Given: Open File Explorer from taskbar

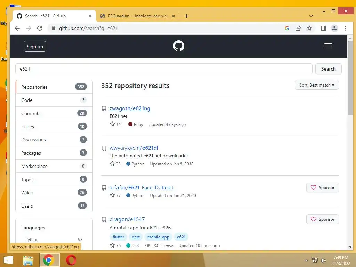Looking at the screenshot, I should pyautogui.click(x=28, y=260).
